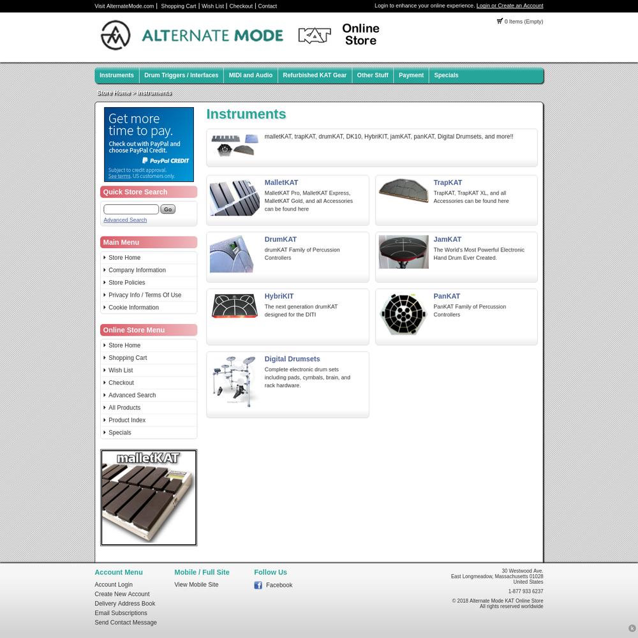Click Send Contact Message in the footer
Viewport: 638px width, 638px height.
[126, 623]
